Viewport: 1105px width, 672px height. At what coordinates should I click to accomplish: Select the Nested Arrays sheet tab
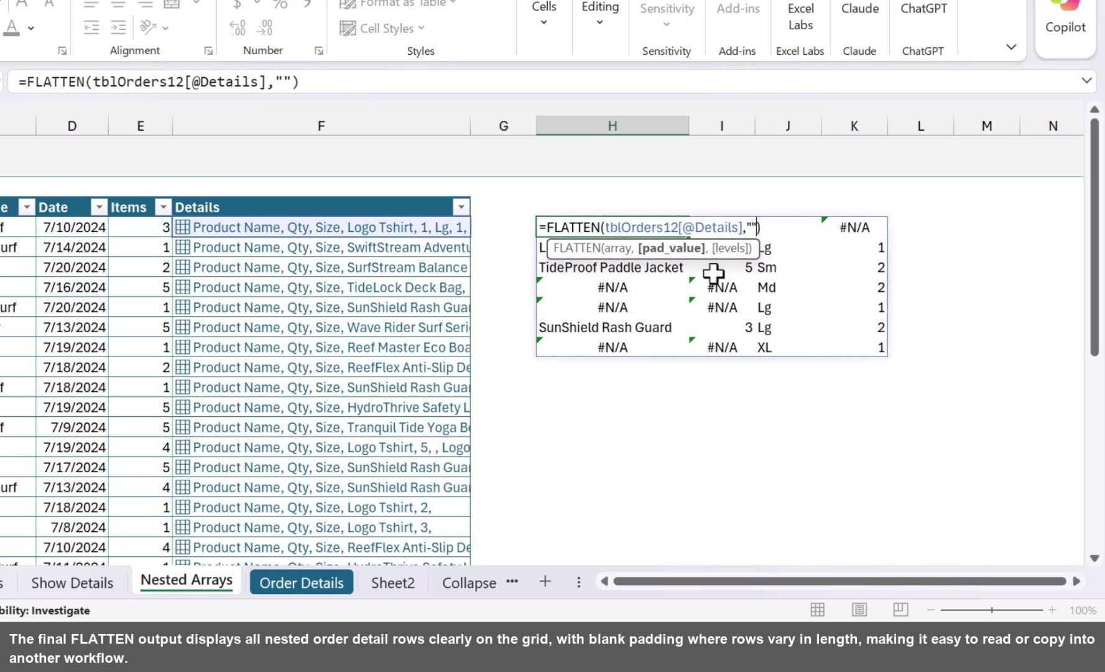coord(187,581)
